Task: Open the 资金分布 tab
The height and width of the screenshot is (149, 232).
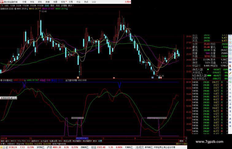Action: pos(20,144)
